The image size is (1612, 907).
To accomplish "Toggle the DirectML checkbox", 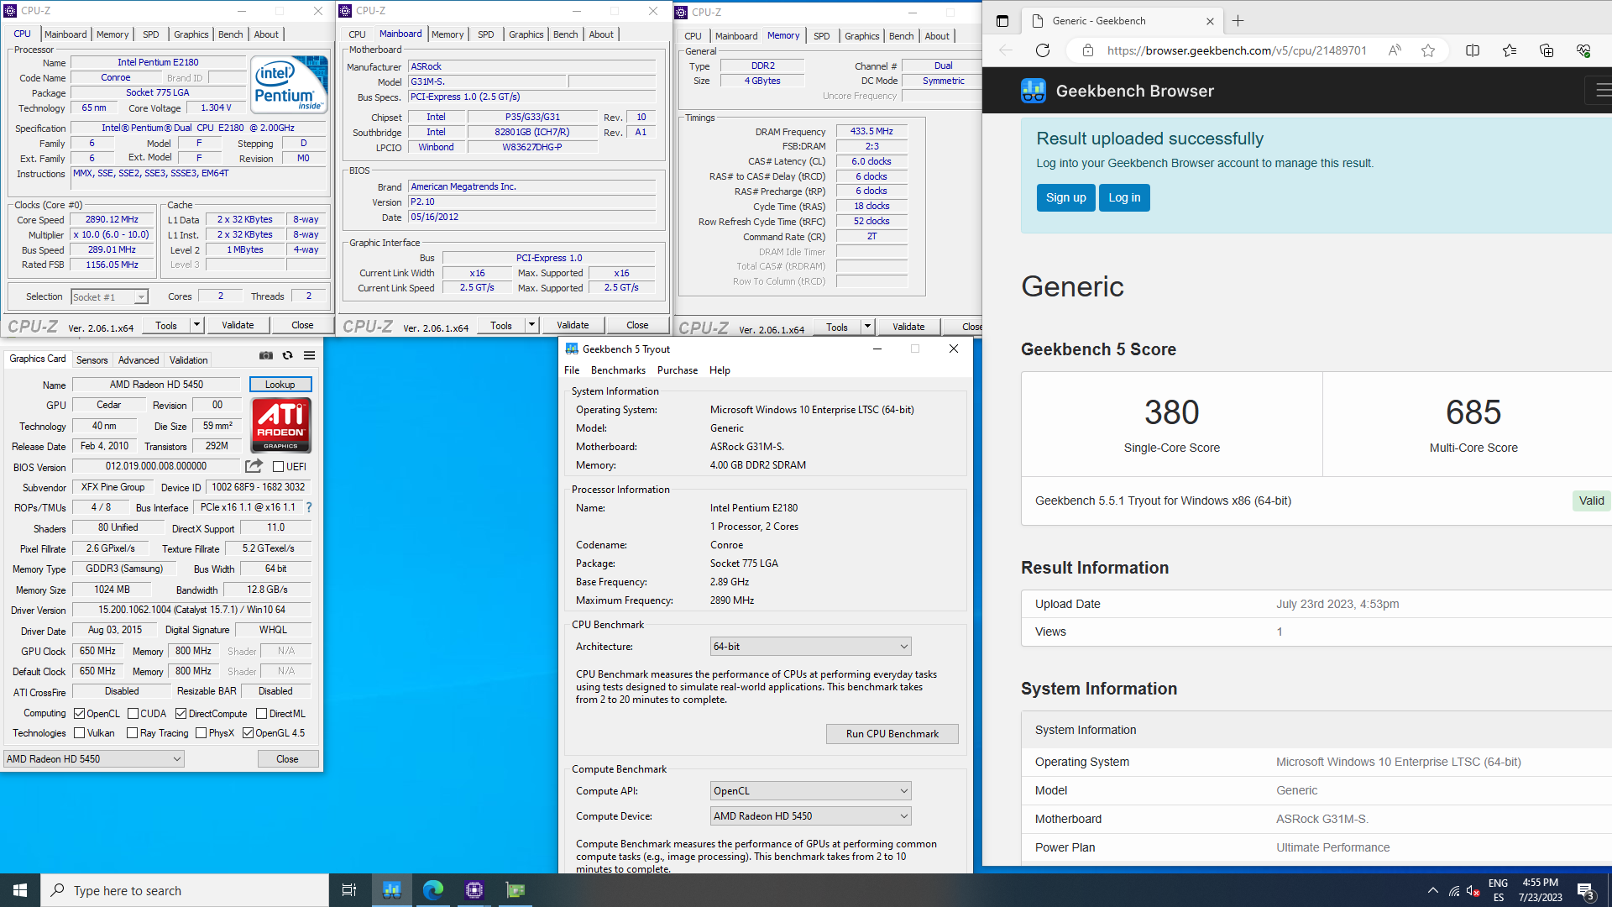I will tap(261, 714).
